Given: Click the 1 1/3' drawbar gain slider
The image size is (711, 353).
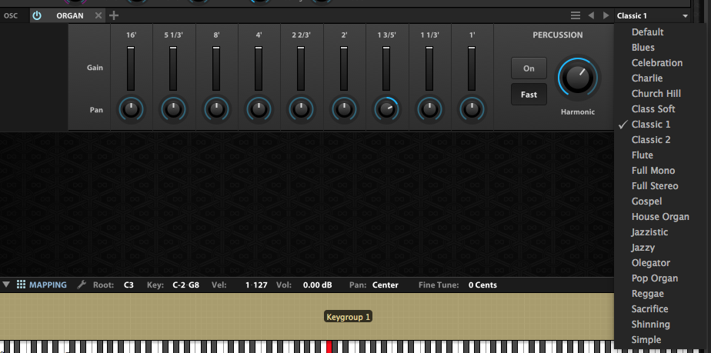Looking at the screenshot, I should [x=429, y=69].
